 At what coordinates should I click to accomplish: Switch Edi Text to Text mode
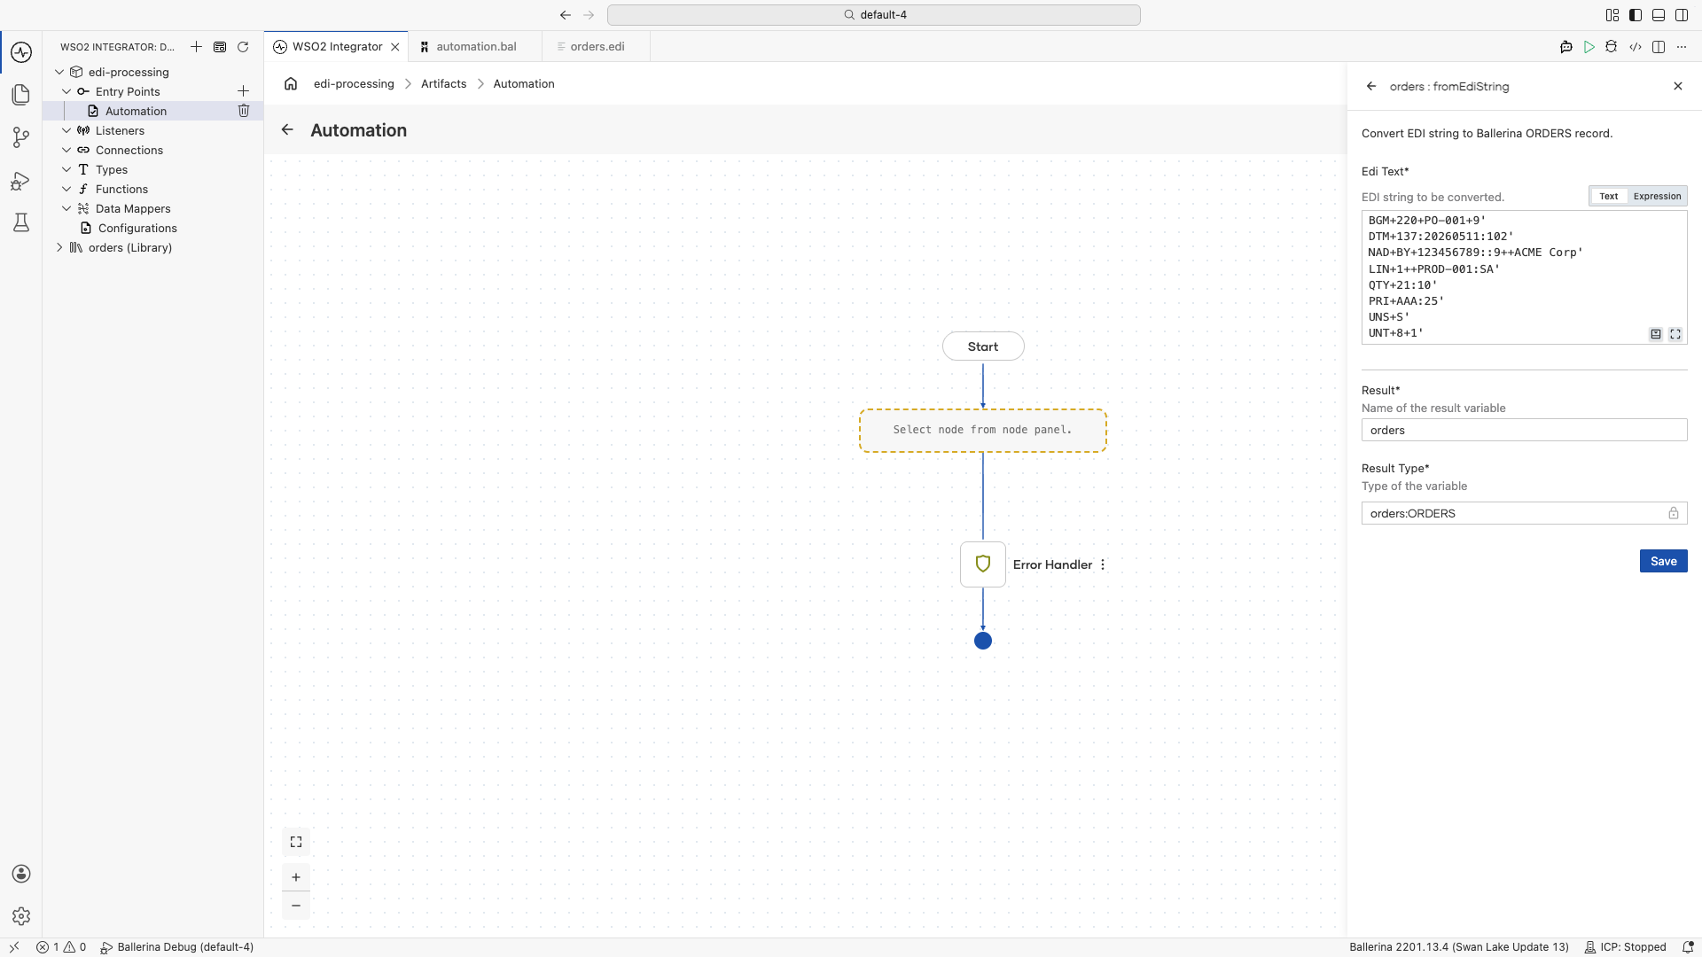(x=1609, y=197)
